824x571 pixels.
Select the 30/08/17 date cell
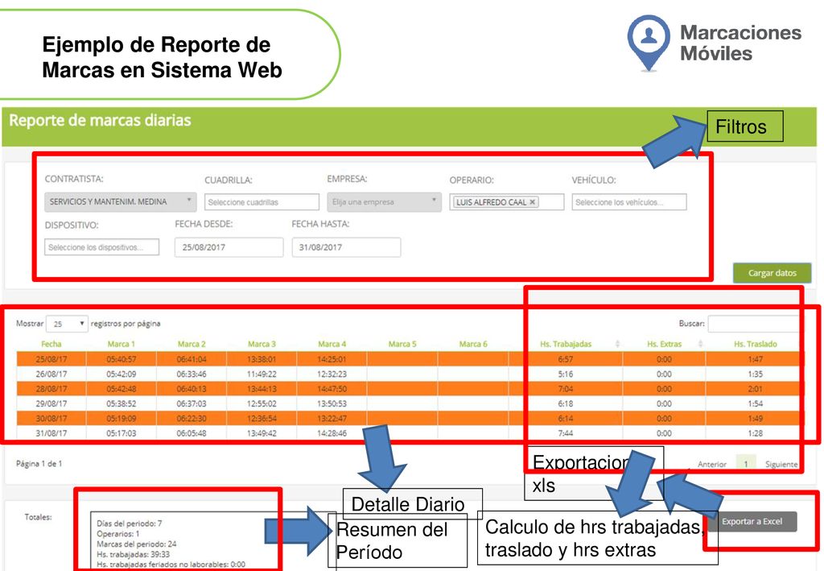click(51, 419)
